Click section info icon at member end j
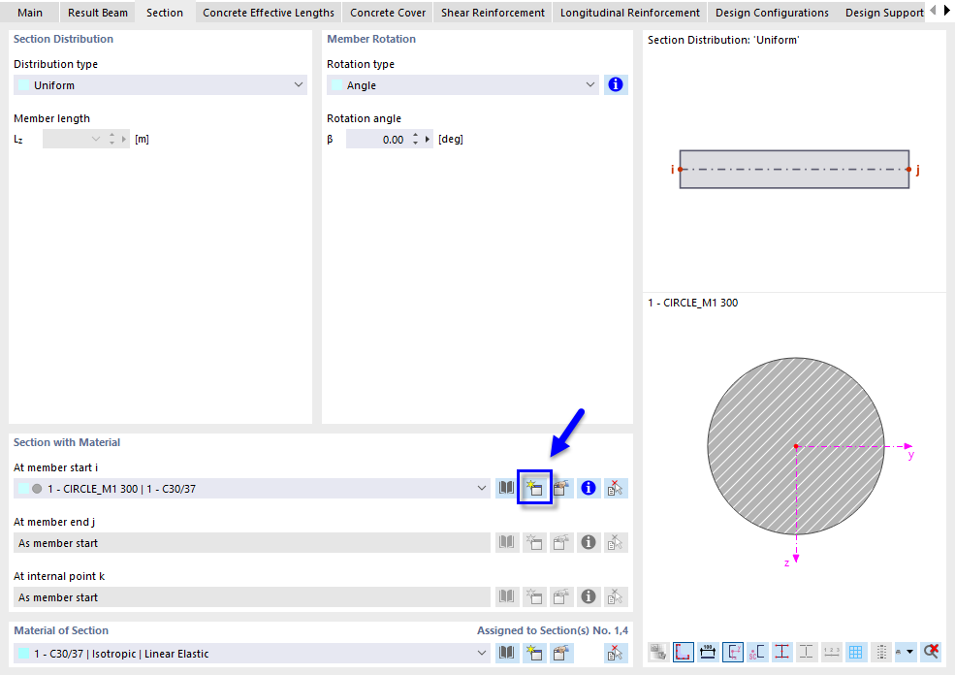 (x=589, y=542)
